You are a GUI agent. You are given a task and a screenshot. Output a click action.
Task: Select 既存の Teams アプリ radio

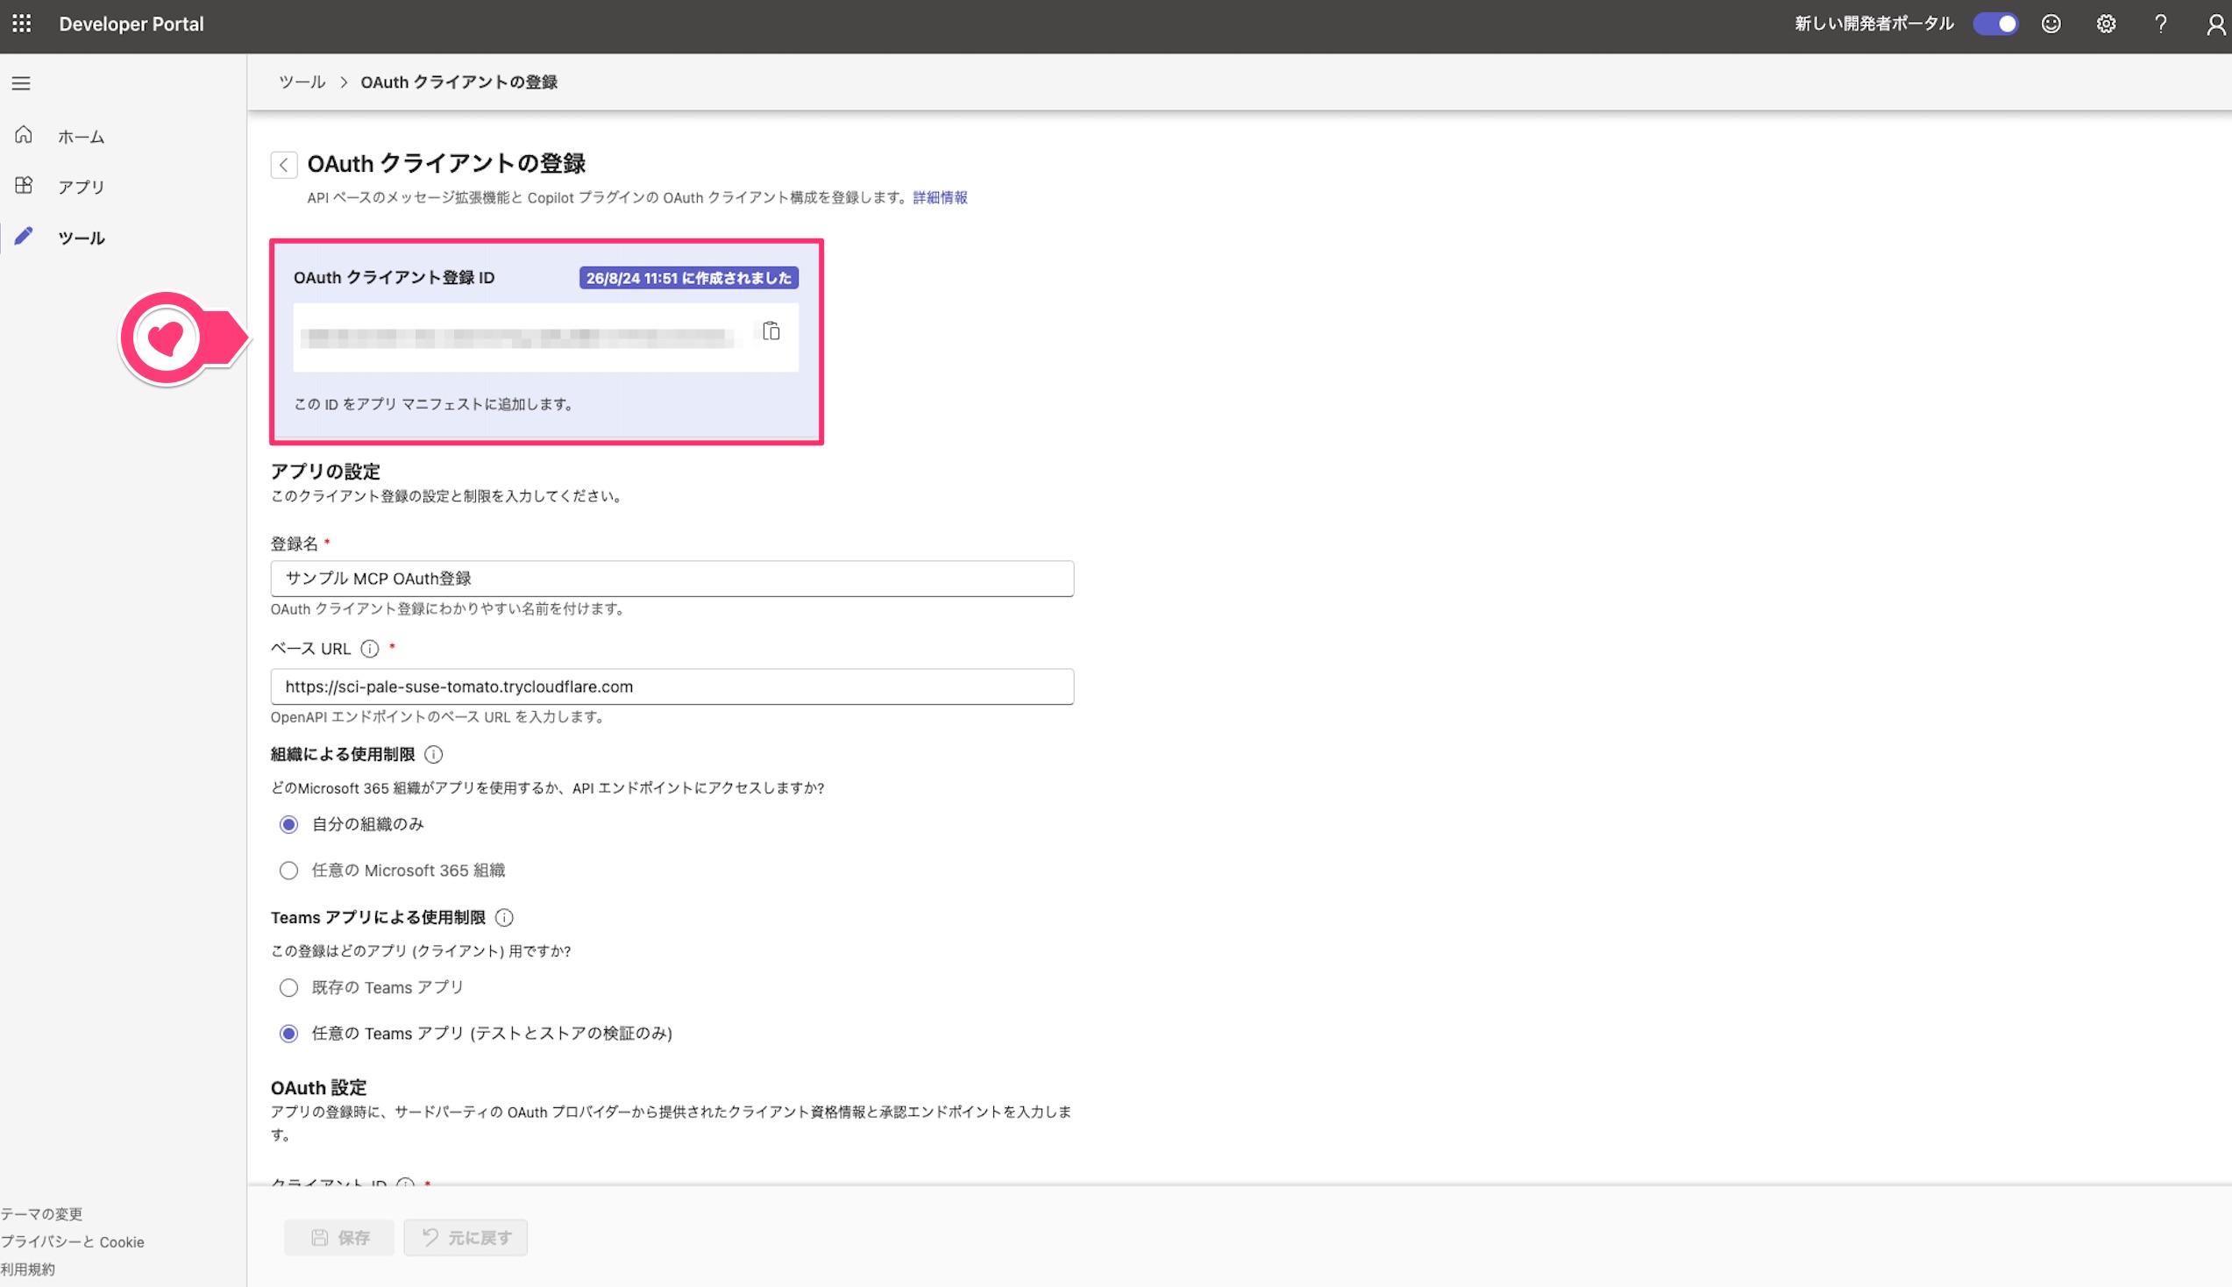tap(288, 987)
